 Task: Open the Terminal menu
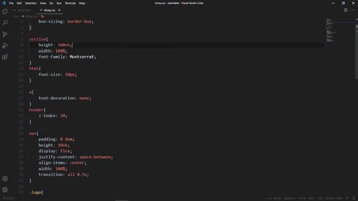(70, 3)
